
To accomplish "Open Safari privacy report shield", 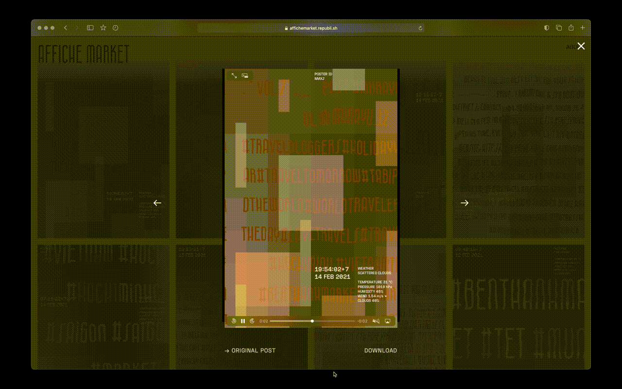I will click(547, 28).
